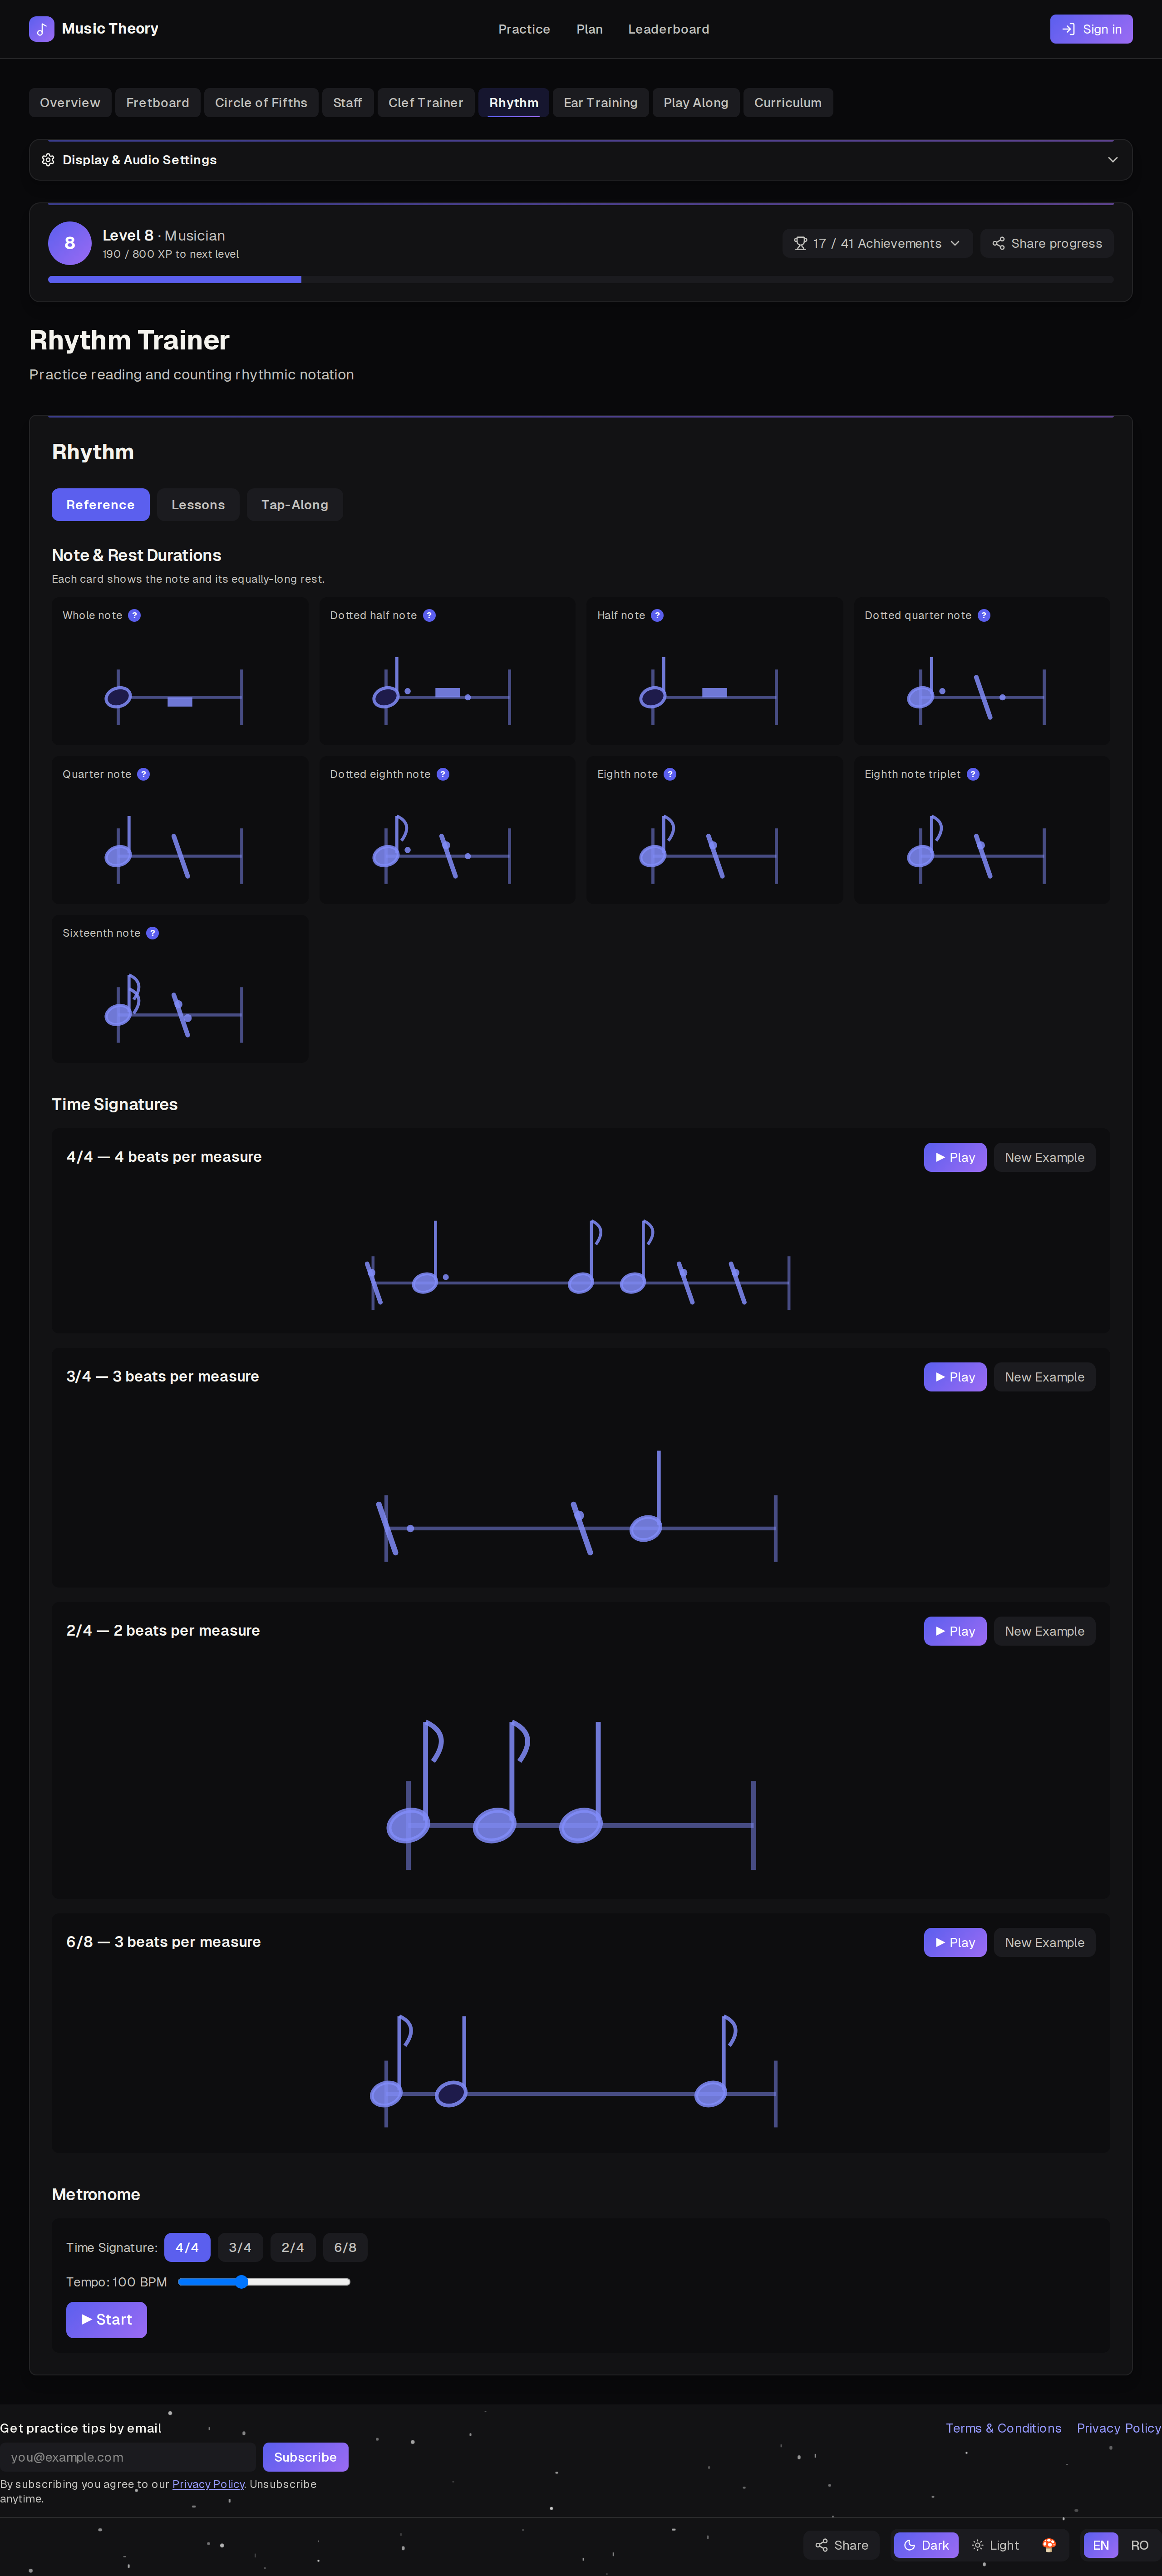Expand the 17 / 41 Achievements dropdown

(877, 243)
